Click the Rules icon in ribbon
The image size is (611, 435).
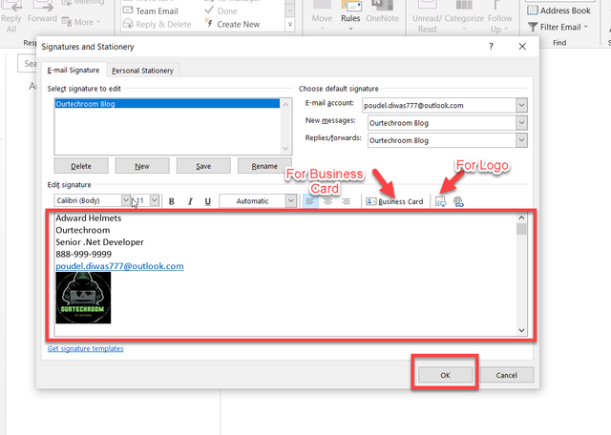coord(350,15)
